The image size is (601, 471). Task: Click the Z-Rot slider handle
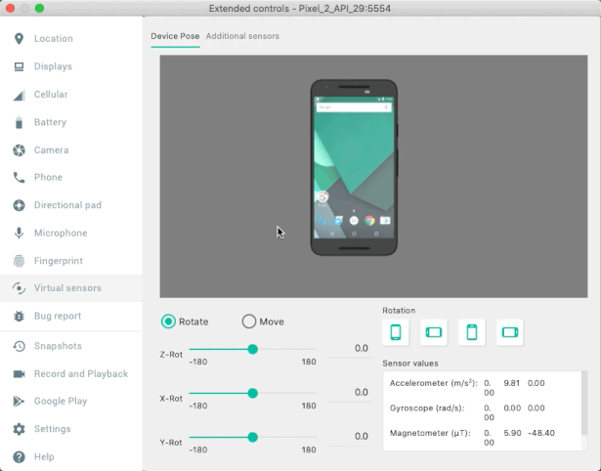252,349
